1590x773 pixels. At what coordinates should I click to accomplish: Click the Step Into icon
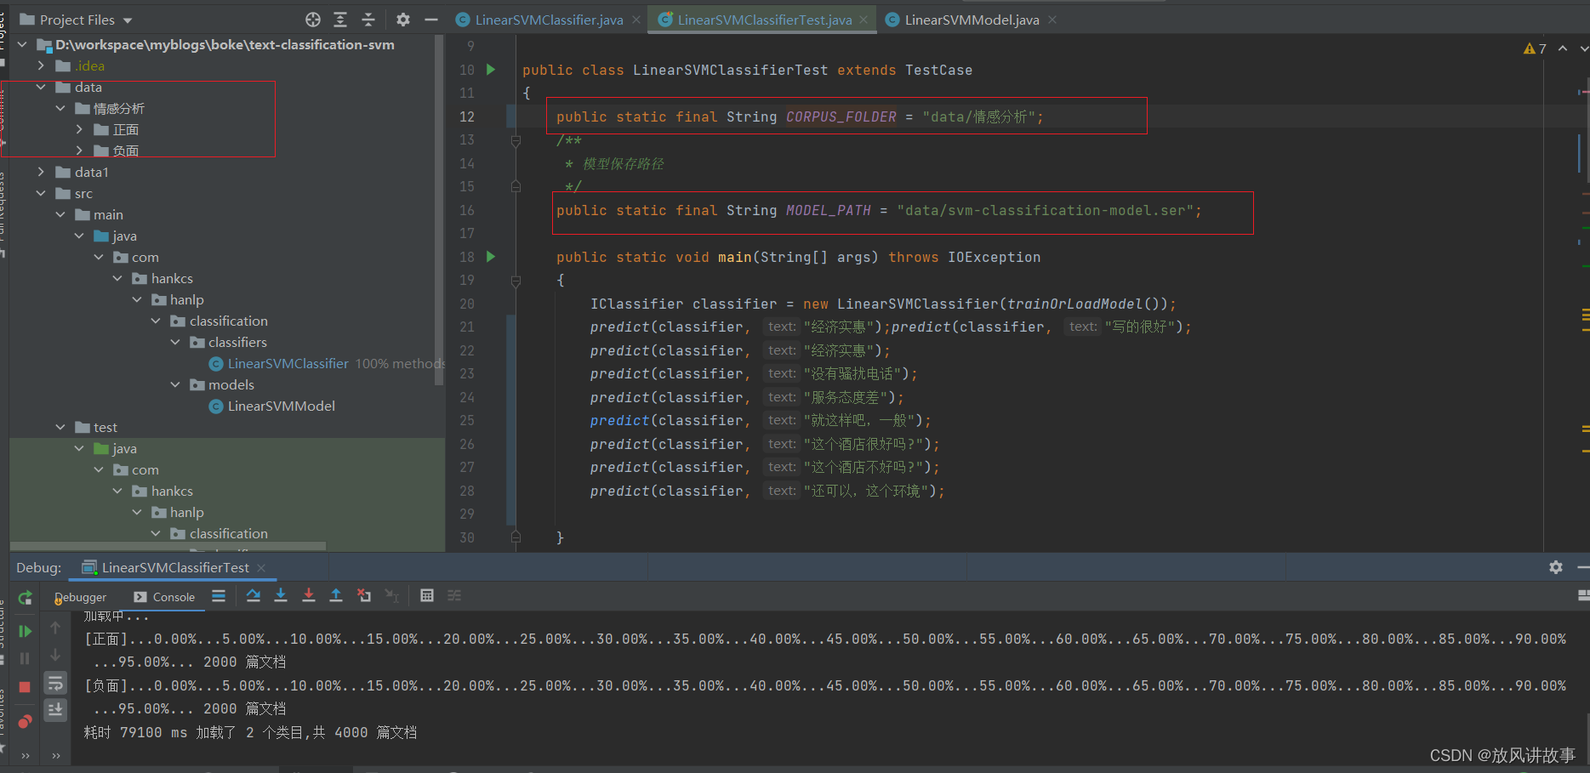coord(281,595)
